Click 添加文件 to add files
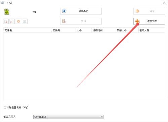The height and width of the screenshot is (122, 168). 149,21
